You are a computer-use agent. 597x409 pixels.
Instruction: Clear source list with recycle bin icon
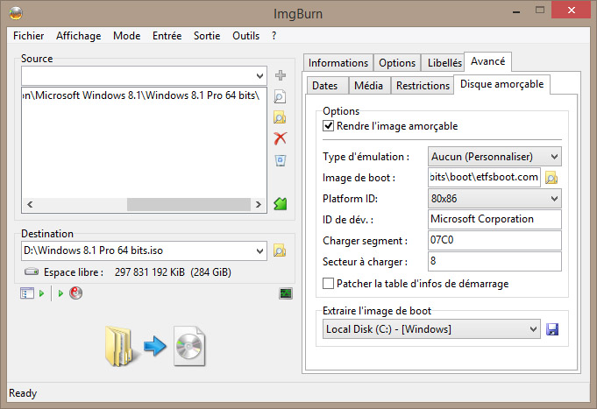[281, 160]
